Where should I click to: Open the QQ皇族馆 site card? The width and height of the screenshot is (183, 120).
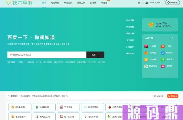(20, 107)
